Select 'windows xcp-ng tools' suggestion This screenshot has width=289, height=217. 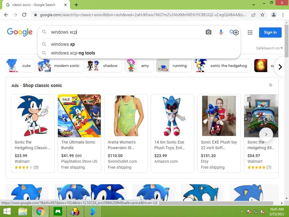[x=139, y=53]
